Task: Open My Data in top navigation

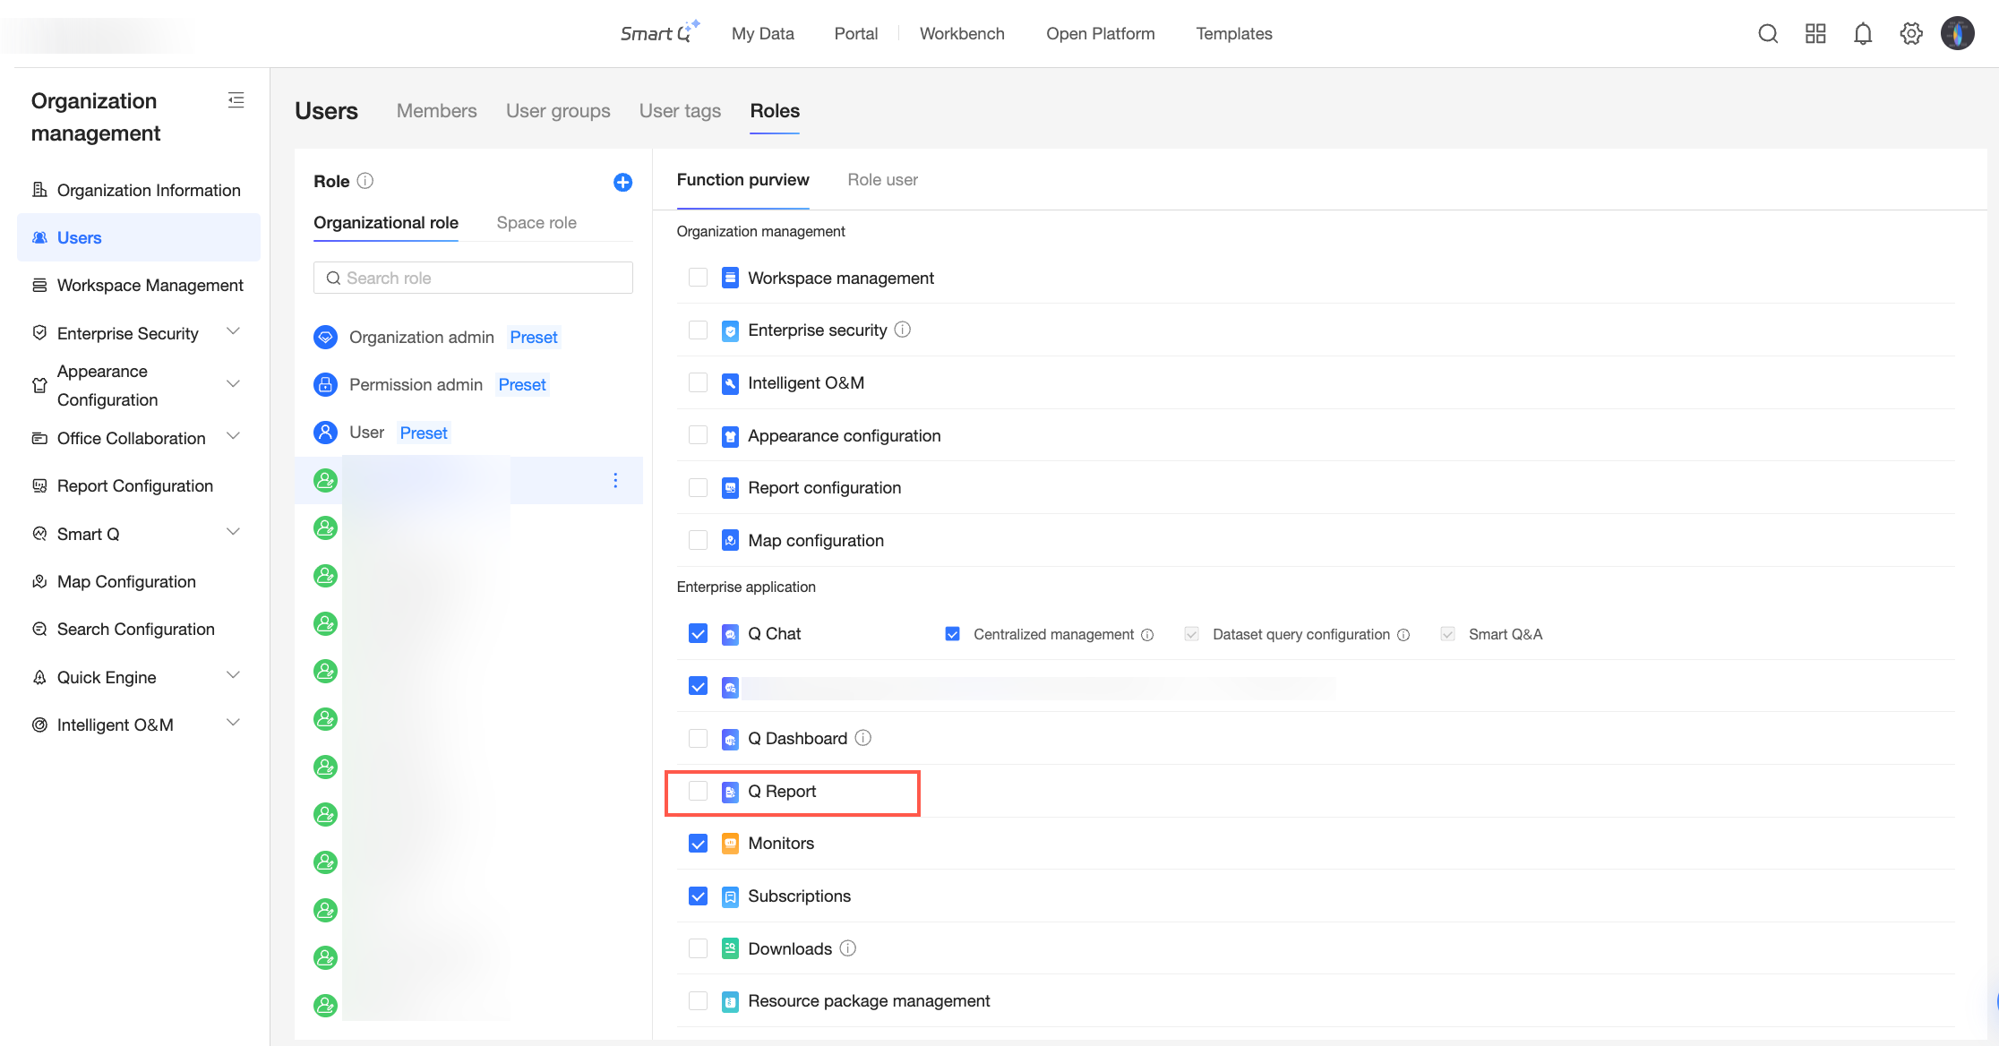Action: pos(763,34)
